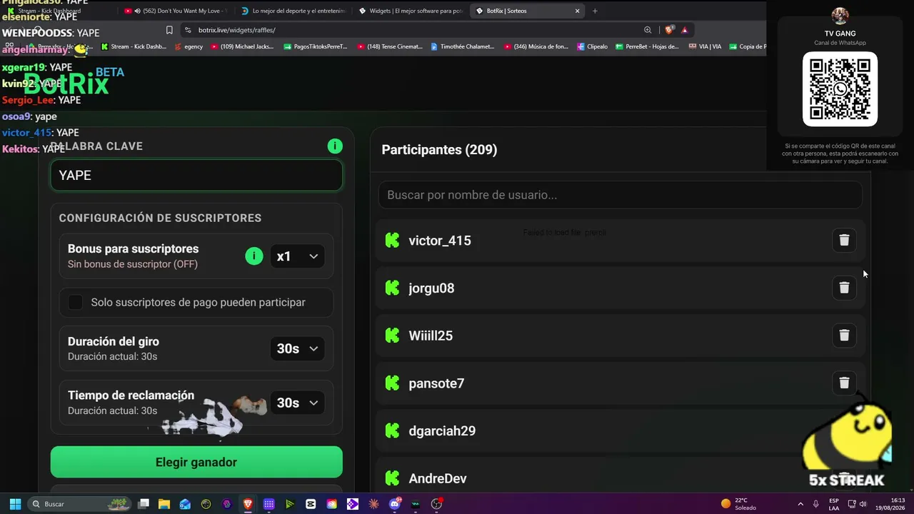
Task: Open the (346) Música de fon... bookmark
Action: tap(536, 46)
